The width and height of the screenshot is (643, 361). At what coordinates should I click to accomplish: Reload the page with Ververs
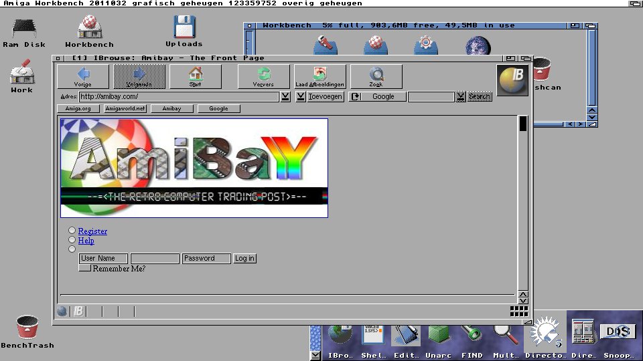click(263, 76)
